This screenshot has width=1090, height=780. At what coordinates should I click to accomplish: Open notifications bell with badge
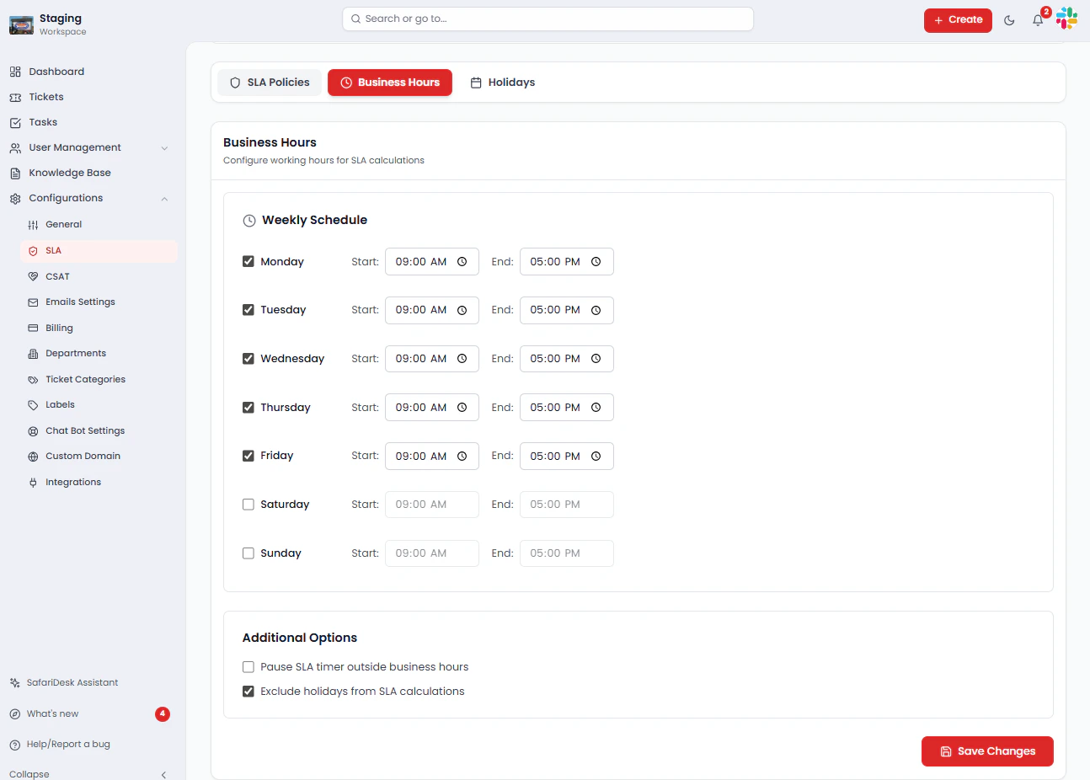1039,19
